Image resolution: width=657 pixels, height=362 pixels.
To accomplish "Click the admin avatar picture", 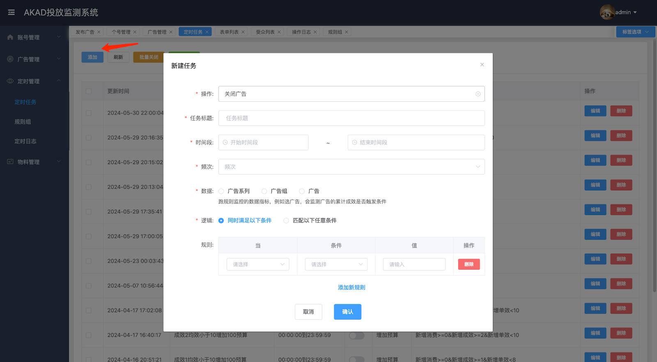I will pos(607,12).
